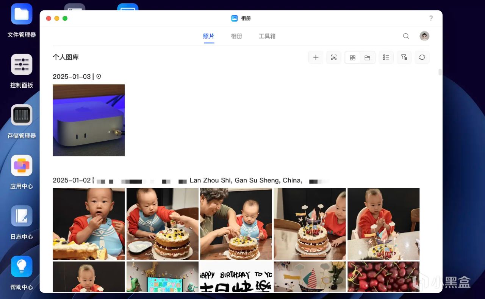This screenshot has height=299, width=485.
Task: Open the birthday TV decoration photo
Action: pos(163,277)
